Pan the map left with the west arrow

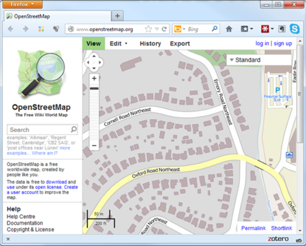pos(88,62)
